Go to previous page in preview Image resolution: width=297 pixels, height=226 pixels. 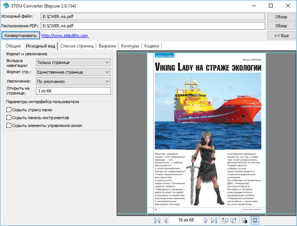(x=167, y=220)
